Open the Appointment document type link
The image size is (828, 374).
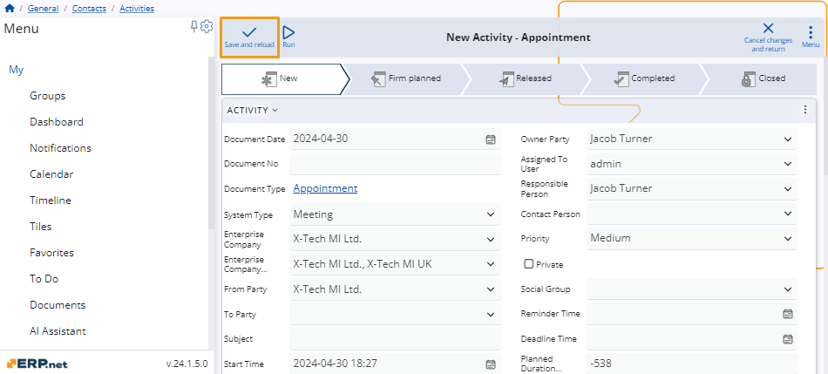[325, 188]
